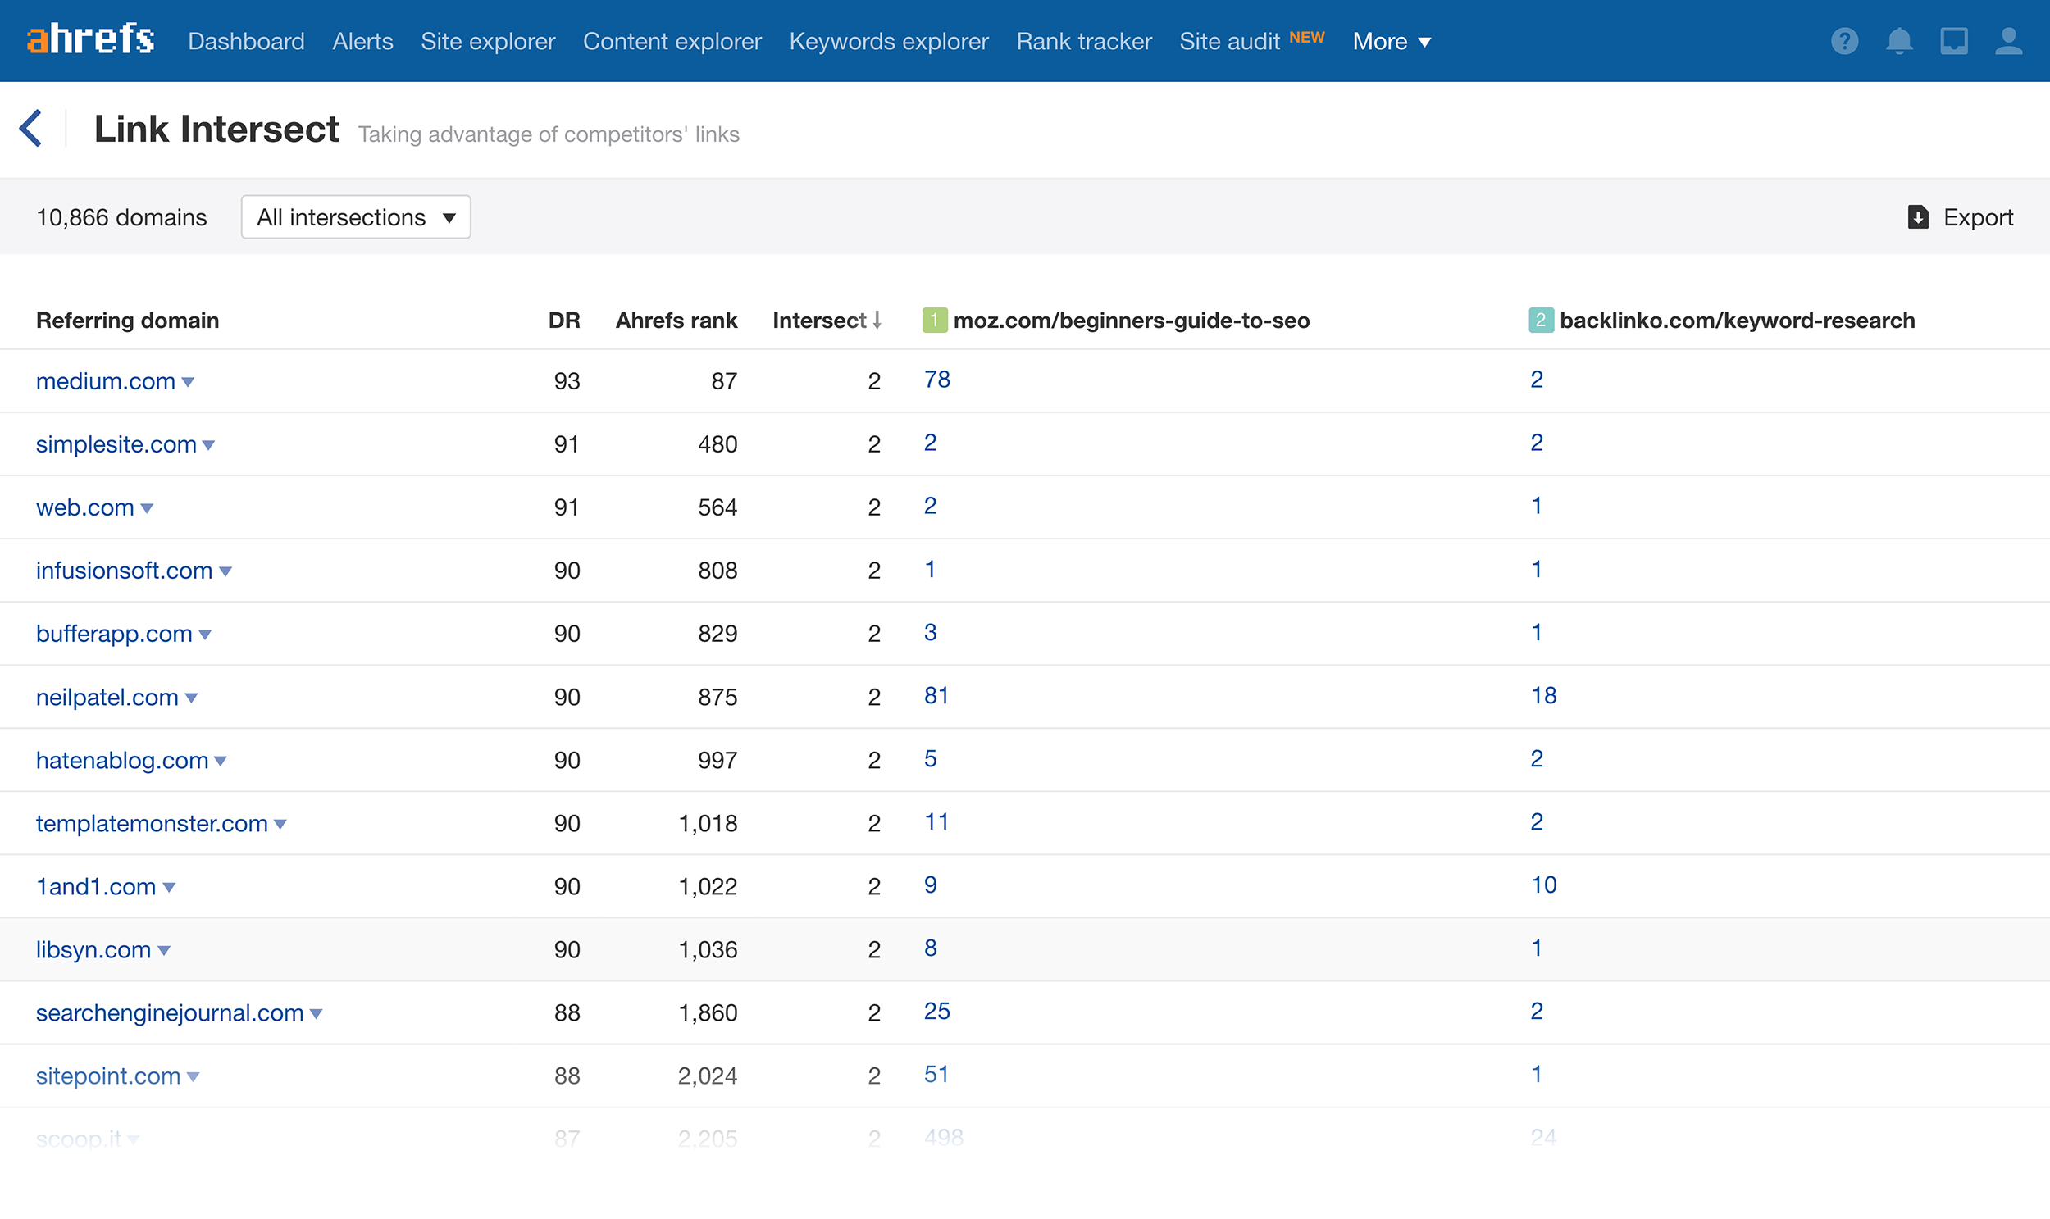Click moz.com/beginners-guide-to-seo column header

1132,321
